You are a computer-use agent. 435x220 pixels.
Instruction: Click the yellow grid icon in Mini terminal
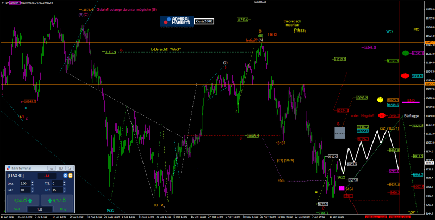tap(71, 176)
